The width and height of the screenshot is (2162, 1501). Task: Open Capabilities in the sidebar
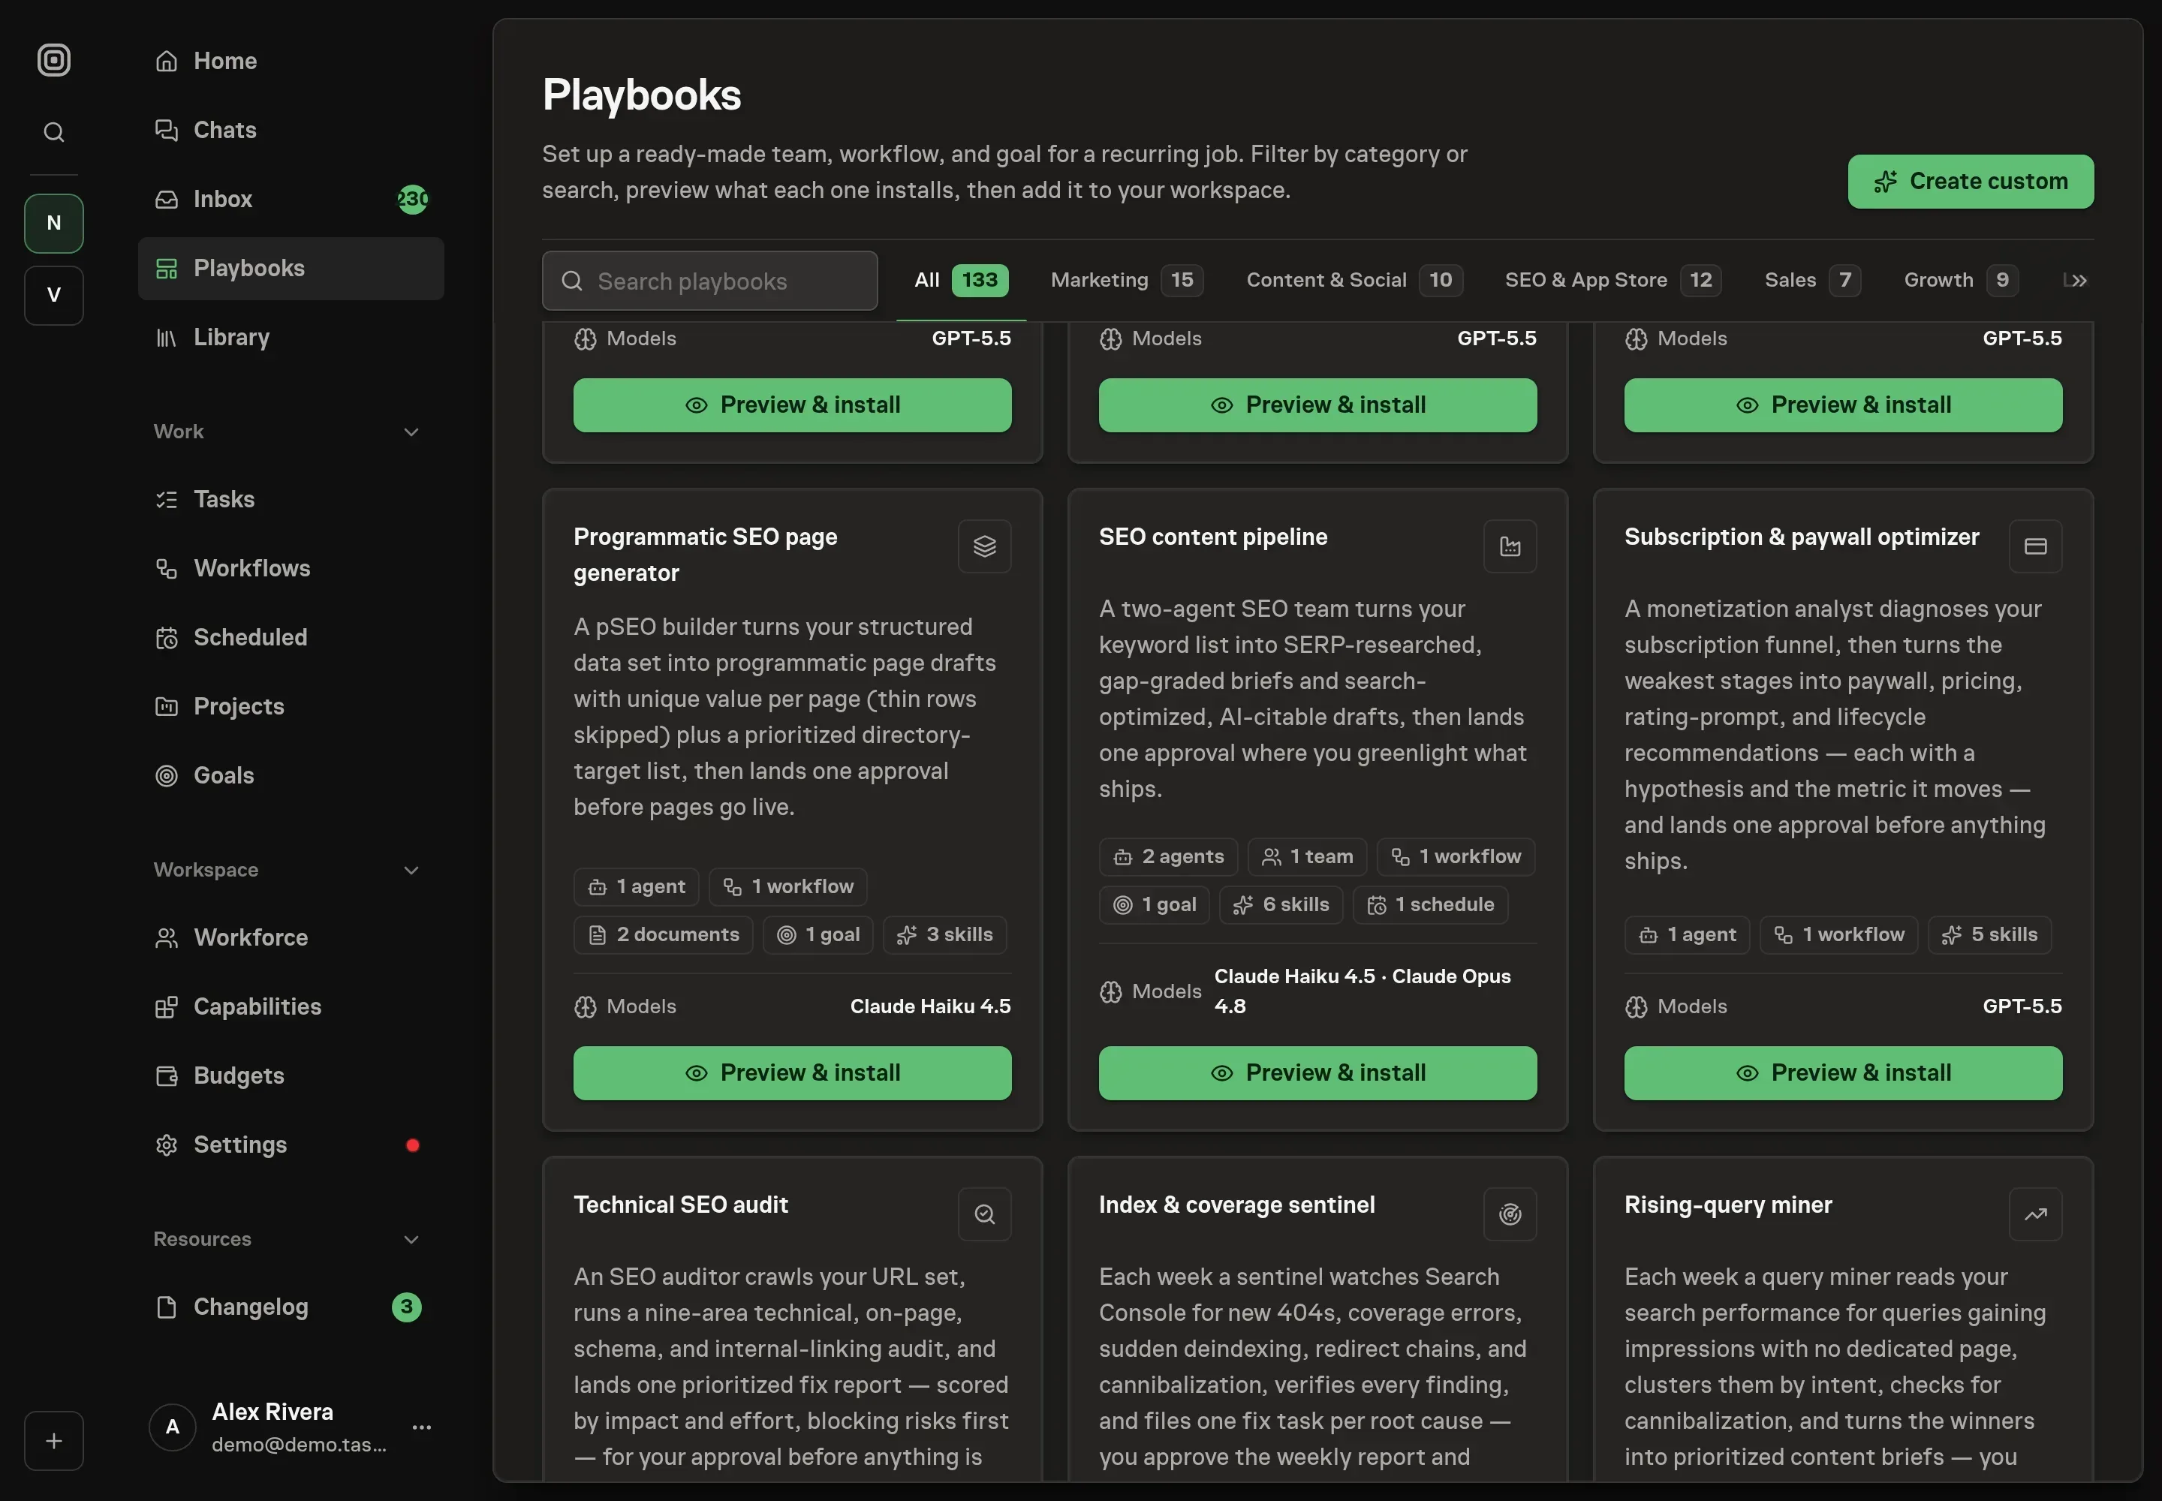point(291,1006)
